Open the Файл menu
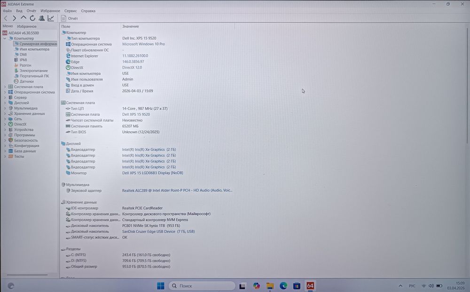This screenshot has width=470, height=292. coord(7,11)
